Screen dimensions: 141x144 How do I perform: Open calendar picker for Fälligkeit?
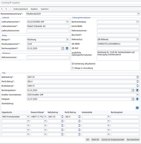133,99
